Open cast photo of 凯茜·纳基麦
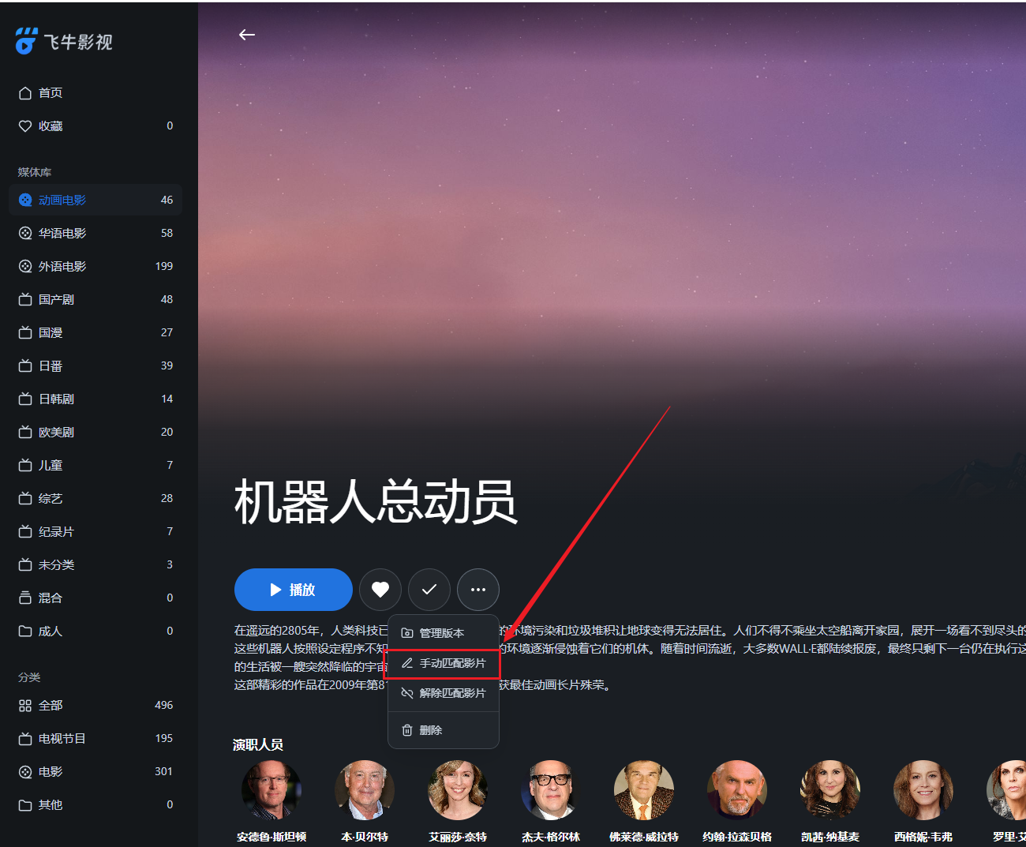Viewport: 1026px width, 847px height. [x=830, y=790]
